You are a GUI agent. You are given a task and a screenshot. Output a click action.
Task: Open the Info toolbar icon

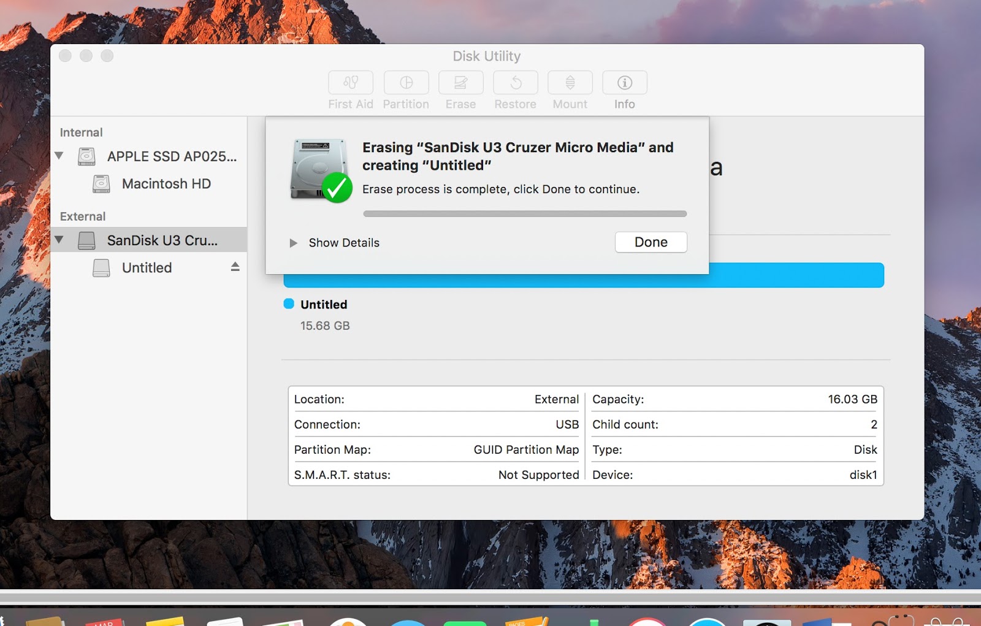pyautogui.click(x=625, y=83)
